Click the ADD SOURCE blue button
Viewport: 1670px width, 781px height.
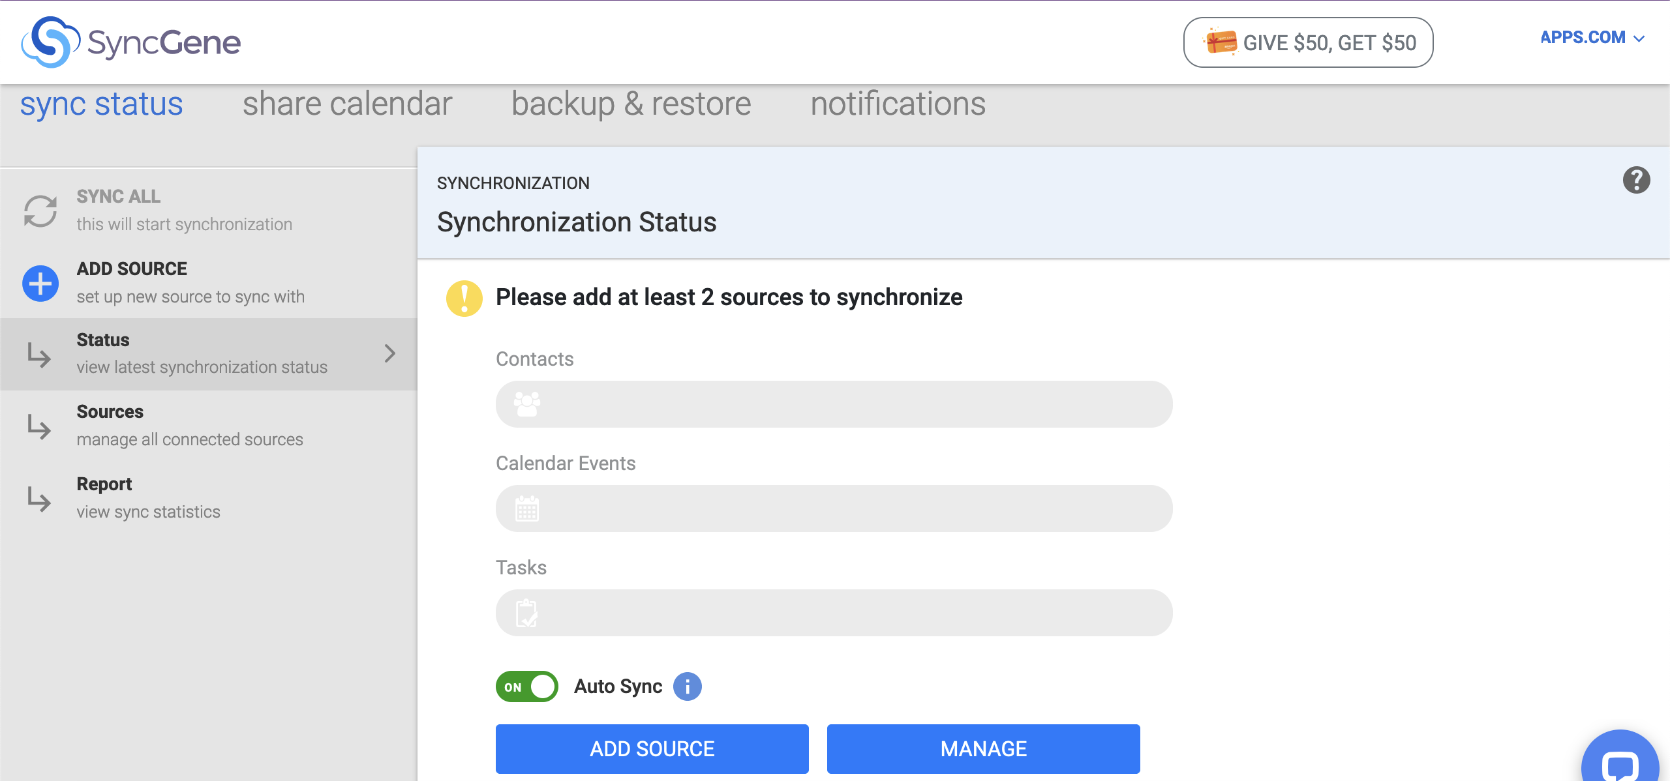(x=652, y=748)
